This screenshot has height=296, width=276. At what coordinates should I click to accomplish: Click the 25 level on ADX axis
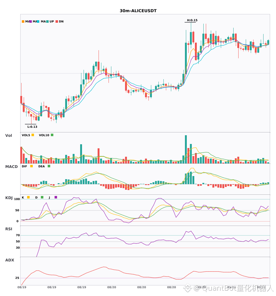coord(17,278)
